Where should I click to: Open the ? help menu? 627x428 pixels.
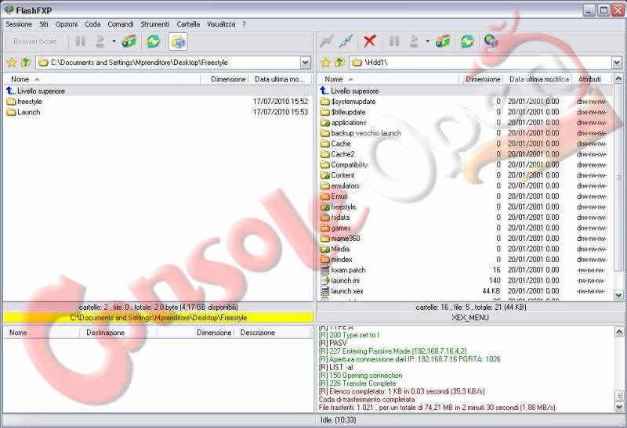pos(244,24)
